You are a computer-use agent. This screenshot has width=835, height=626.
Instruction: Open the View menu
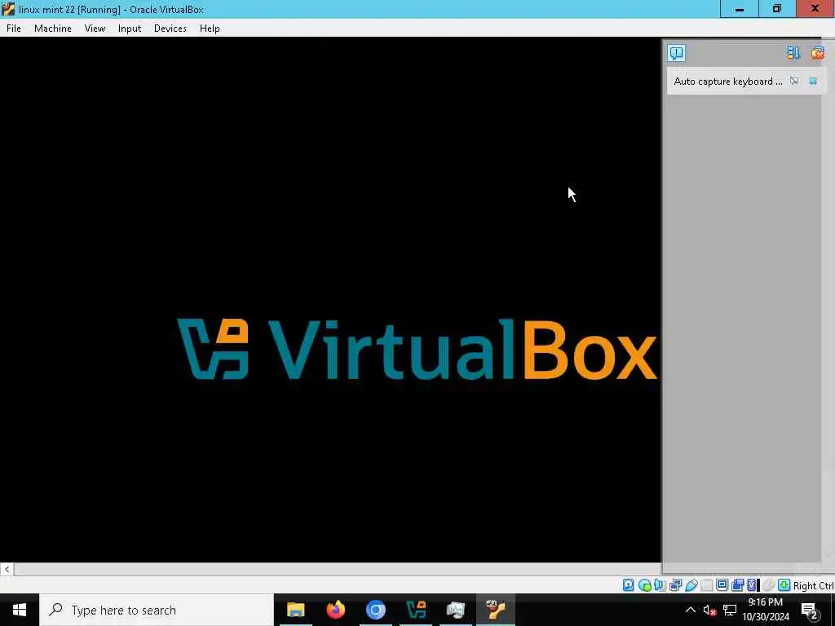[x=95, y=29]
